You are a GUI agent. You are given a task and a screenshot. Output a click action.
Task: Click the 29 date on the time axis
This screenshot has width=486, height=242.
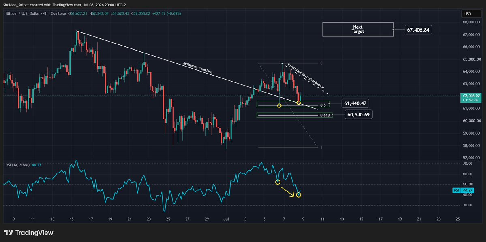[207, 219]
